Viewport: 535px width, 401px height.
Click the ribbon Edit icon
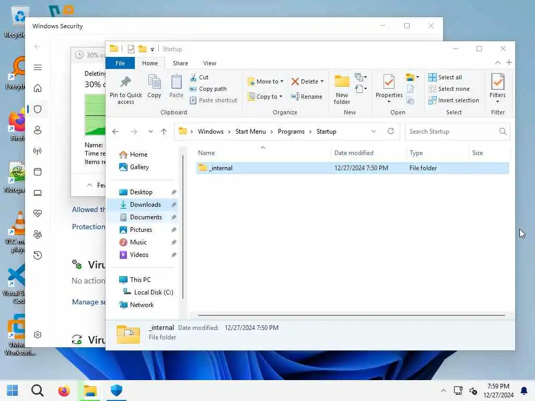click(411, 89)
